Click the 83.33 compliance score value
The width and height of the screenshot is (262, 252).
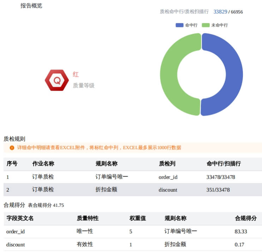240,232
